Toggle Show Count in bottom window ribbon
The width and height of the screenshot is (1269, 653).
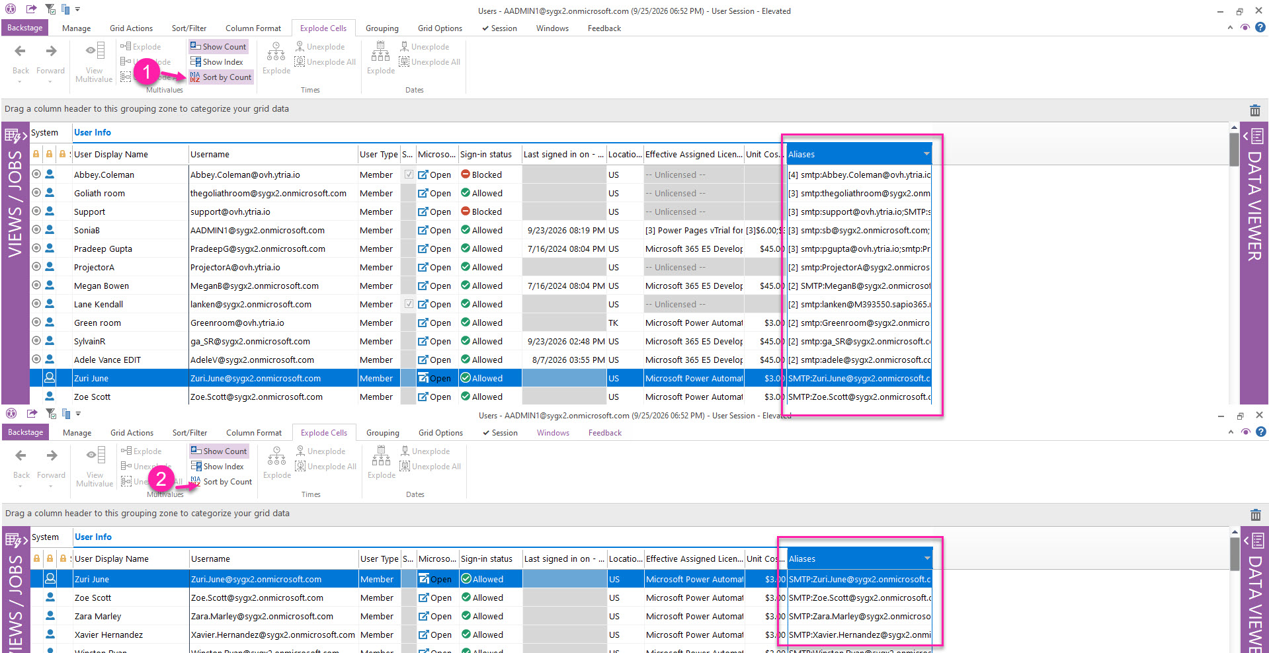(x=219, y=451)
